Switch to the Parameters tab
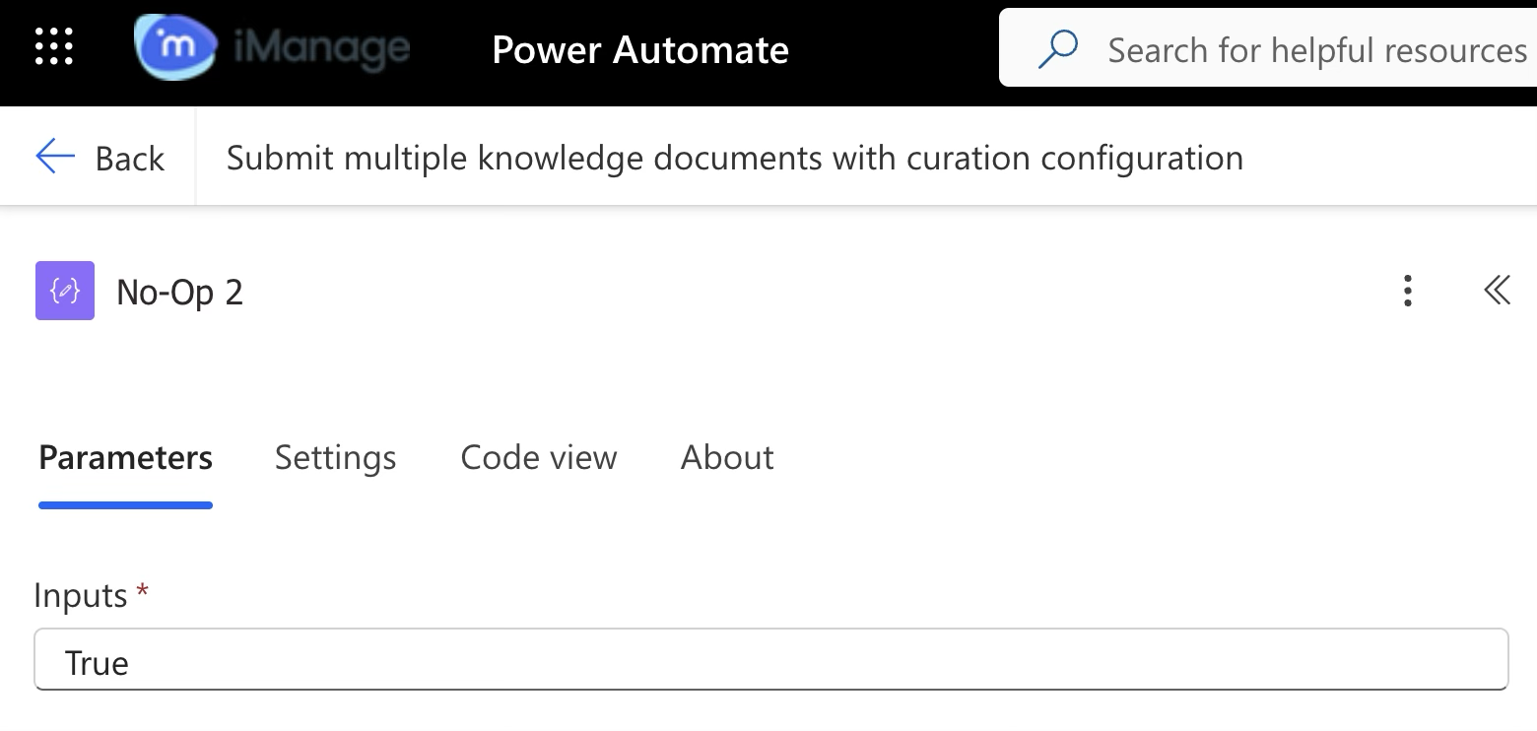 [125, 457]
